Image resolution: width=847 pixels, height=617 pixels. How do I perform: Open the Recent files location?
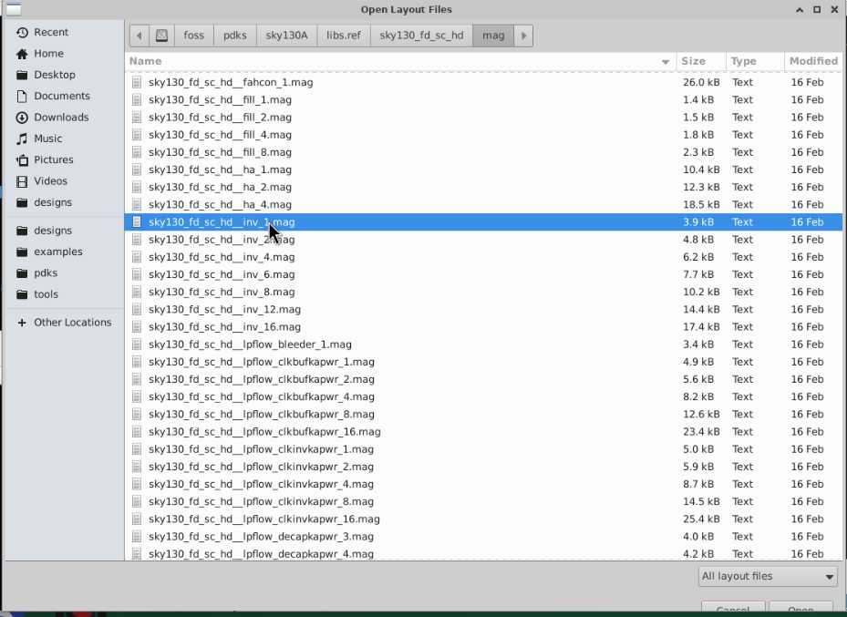[x=51, y=33]
